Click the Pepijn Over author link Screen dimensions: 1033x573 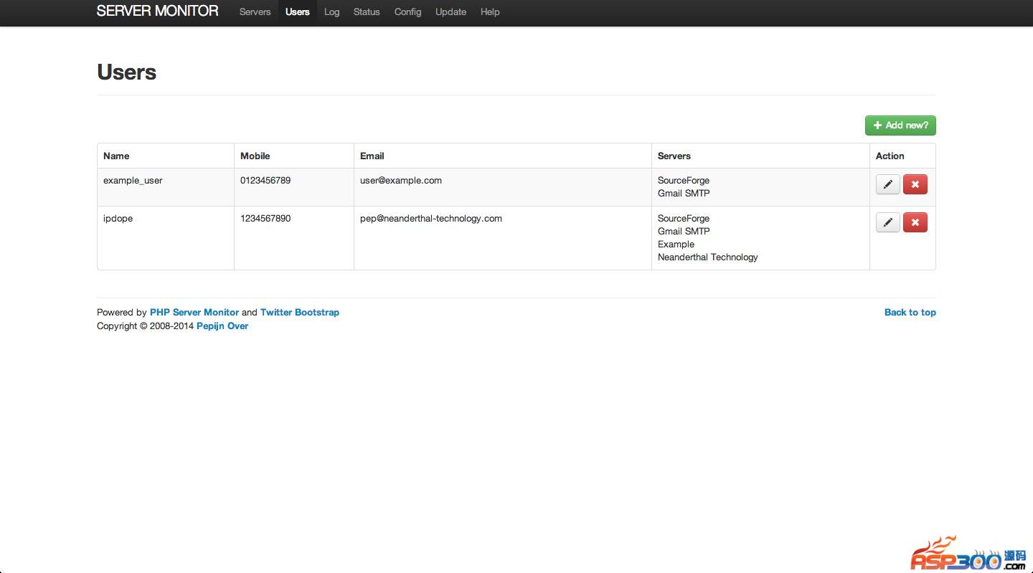coord(222,326)
